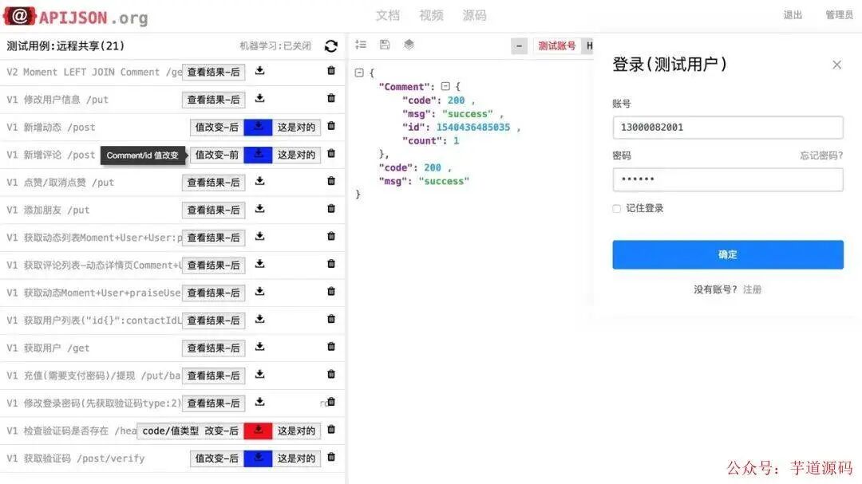Viewport: 862px width, 484px height.
Task: Download result for 获取用户 /get row
Action: 260,347
